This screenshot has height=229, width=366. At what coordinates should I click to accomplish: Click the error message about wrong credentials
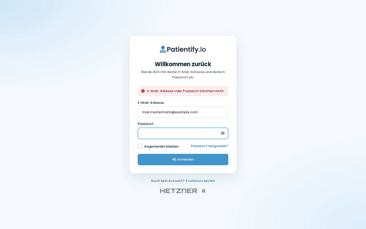click(186, 91)
